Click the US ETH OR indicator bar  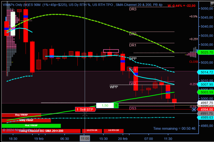tap(92, 131)
